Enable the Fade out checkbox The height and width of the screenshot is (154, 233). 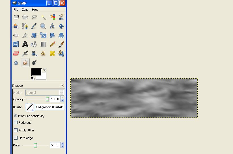coord(16,123)
